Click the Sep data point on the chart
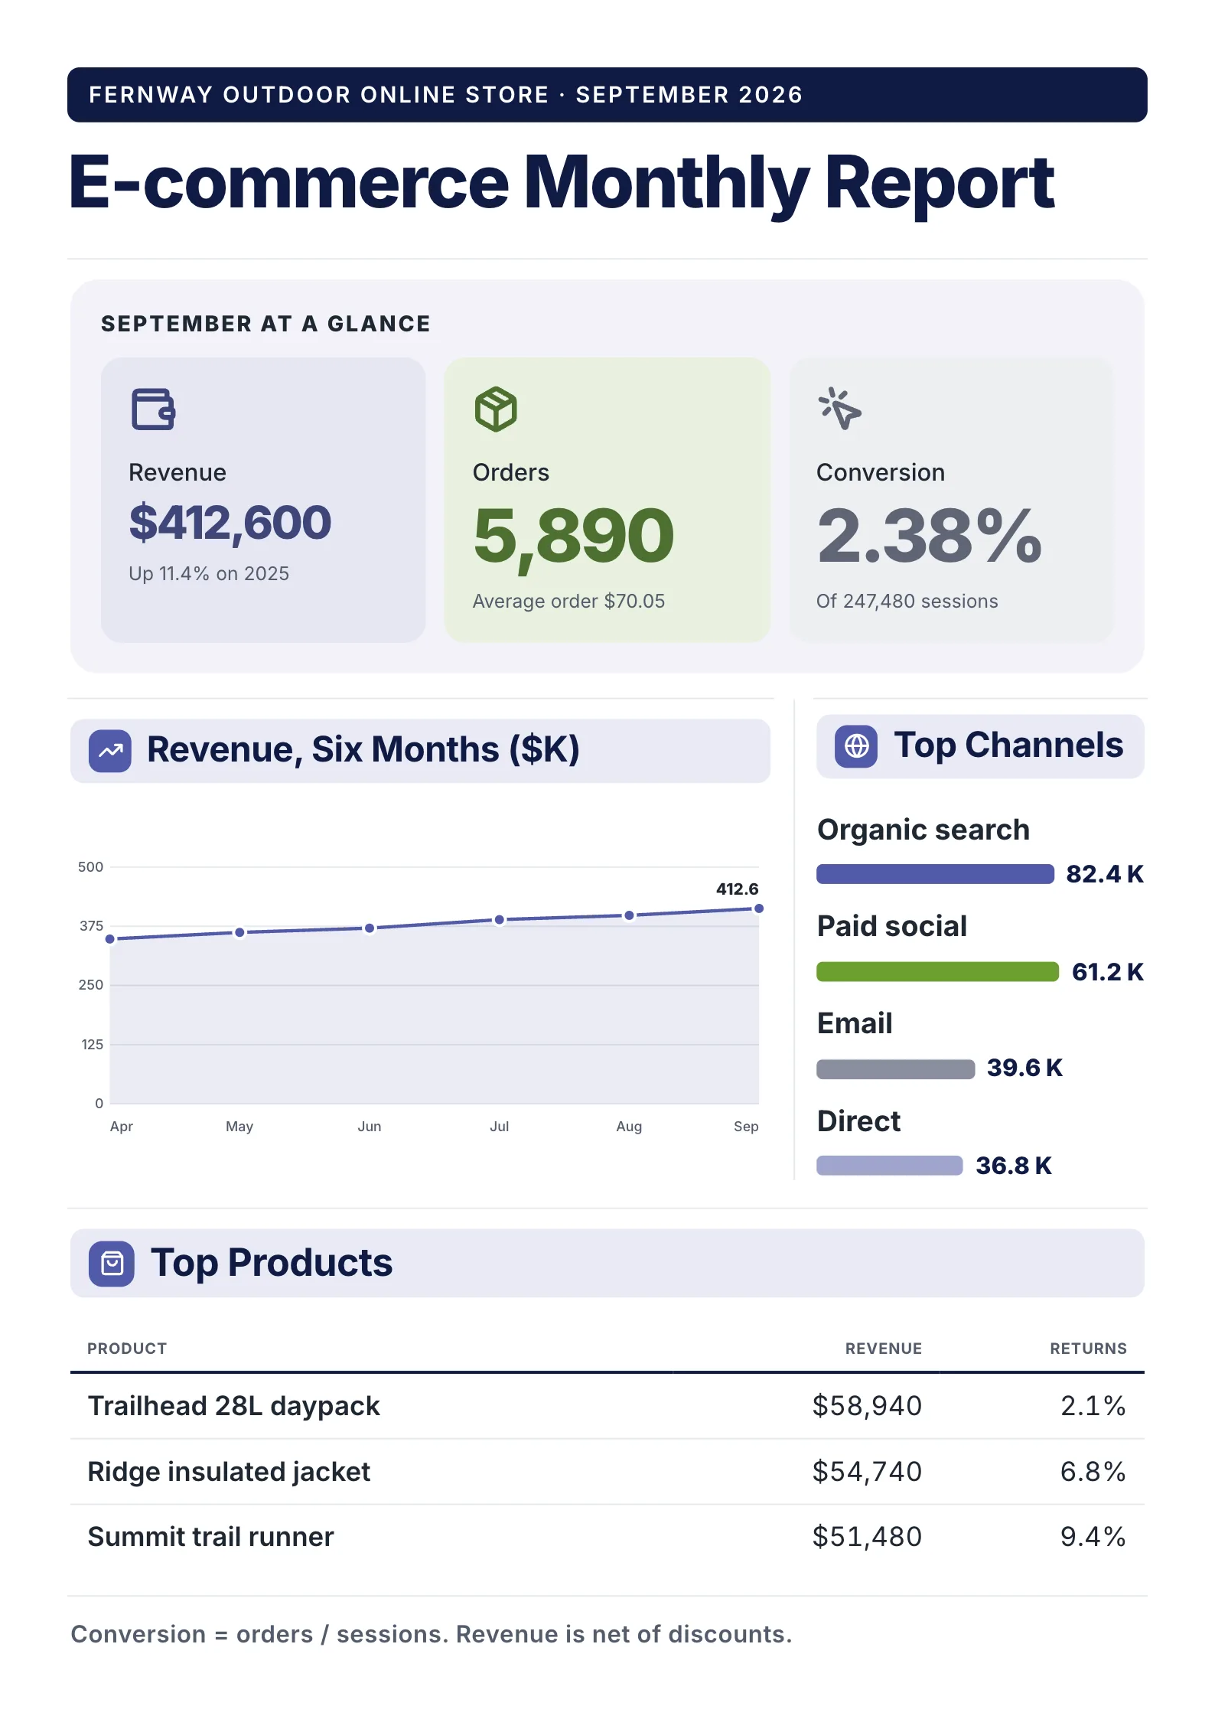1215x1719 pixels. (x=759, y=908)
